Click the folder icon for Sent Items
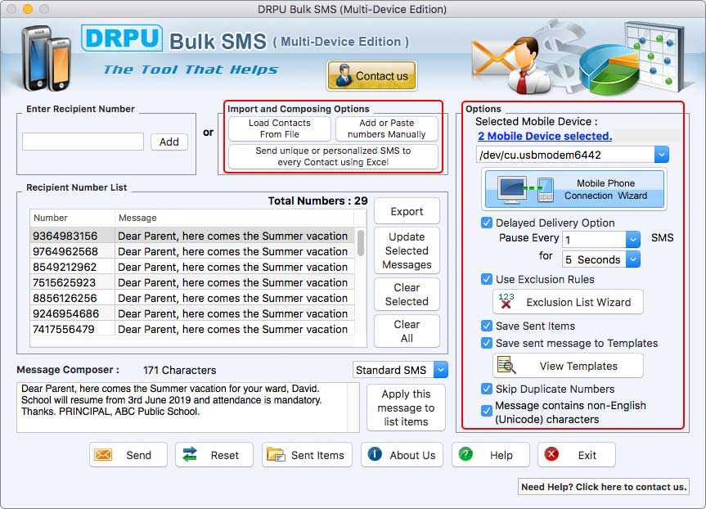Image resolution: width=706 pixels, height=509 pixels. coord(276,454)
